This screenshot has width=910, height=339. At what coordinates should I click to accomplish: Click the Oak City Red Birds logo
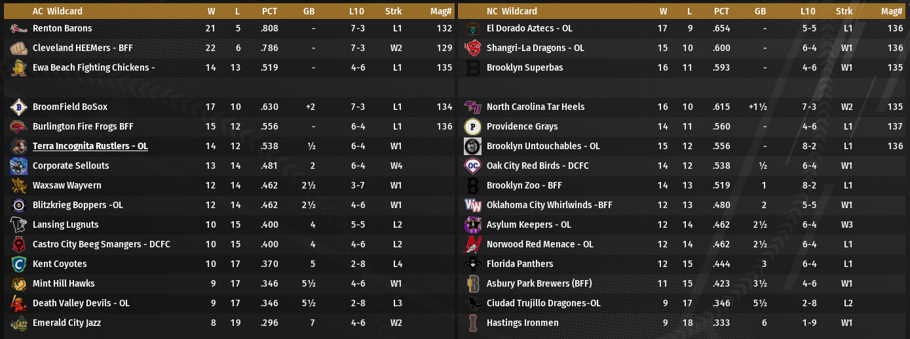(x=472, y=166)
